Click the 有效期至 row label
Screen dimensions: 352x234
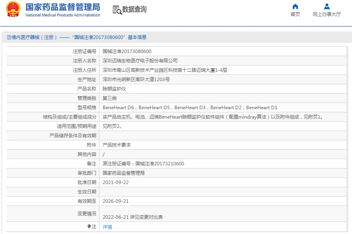click(87, 201)
